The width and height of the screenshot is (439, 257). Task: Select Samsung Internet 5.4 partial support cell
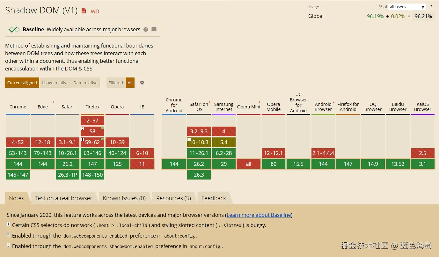coord(224,142)
